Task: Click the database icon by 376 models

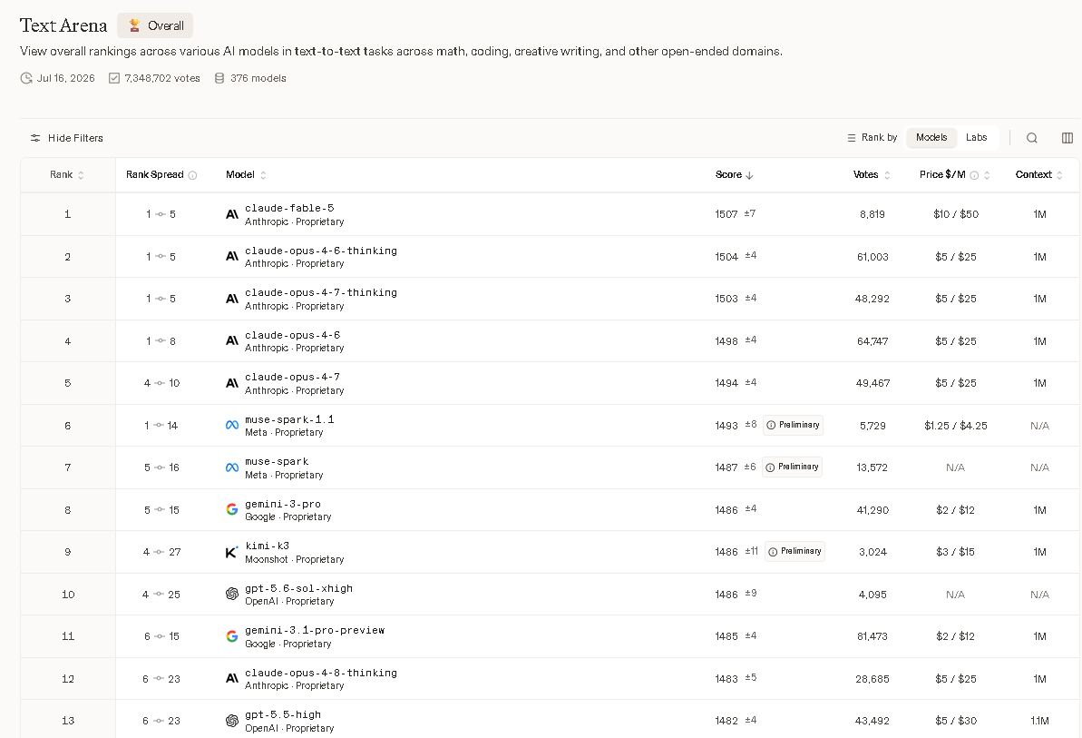Action: point(219,78)
